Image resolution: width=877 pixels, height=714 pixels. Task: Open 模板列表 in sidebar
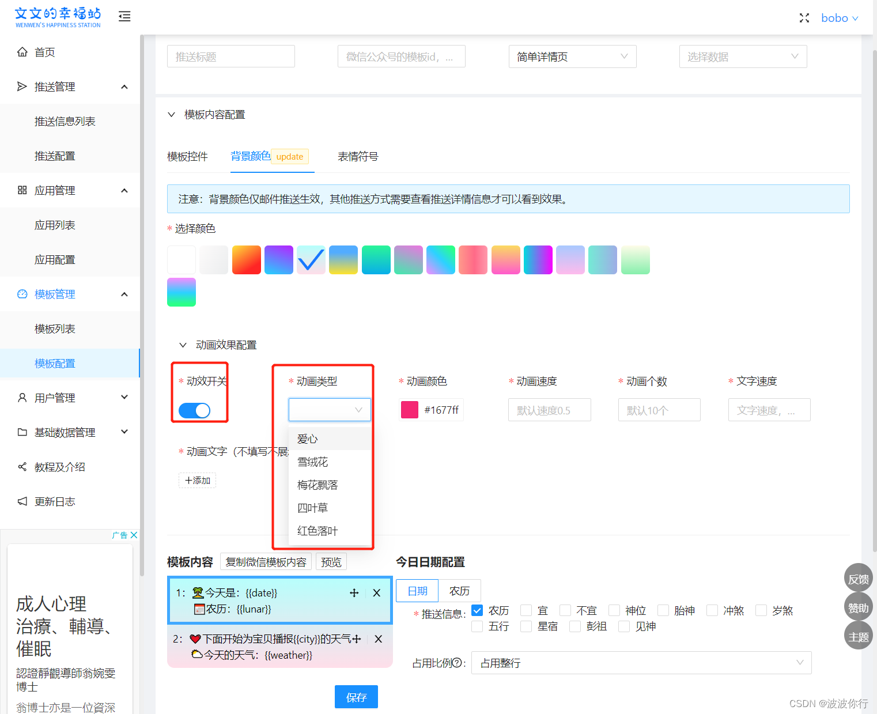tap(55, 328)
